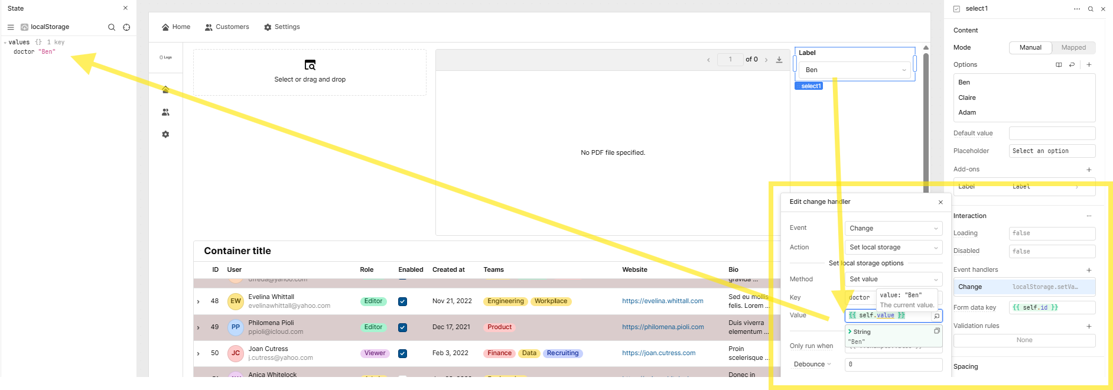This screenshot has width=1113, height=390.
Task: Click the search icon in State panel
Action: 112,27
